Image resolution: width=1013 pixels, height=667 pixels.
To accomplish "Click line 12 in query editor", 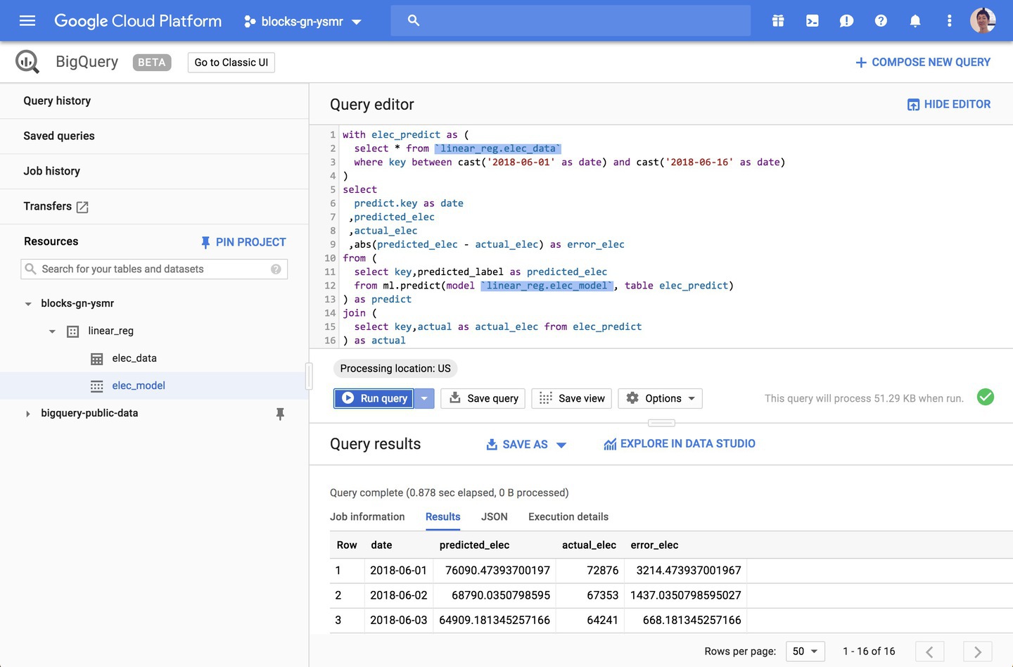I will [x=538, y=286].
